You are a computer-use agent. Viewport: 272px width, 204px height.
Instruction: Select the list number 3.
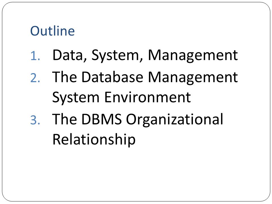(x=35, y=120)
